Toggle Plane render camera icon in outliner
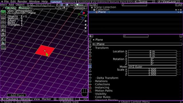The height and width of the screenshot is (103, 183). click(181, 12)
